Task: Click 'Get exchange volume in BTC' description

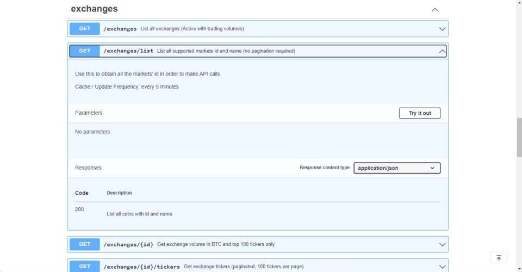Action: [x=216, y=244]
